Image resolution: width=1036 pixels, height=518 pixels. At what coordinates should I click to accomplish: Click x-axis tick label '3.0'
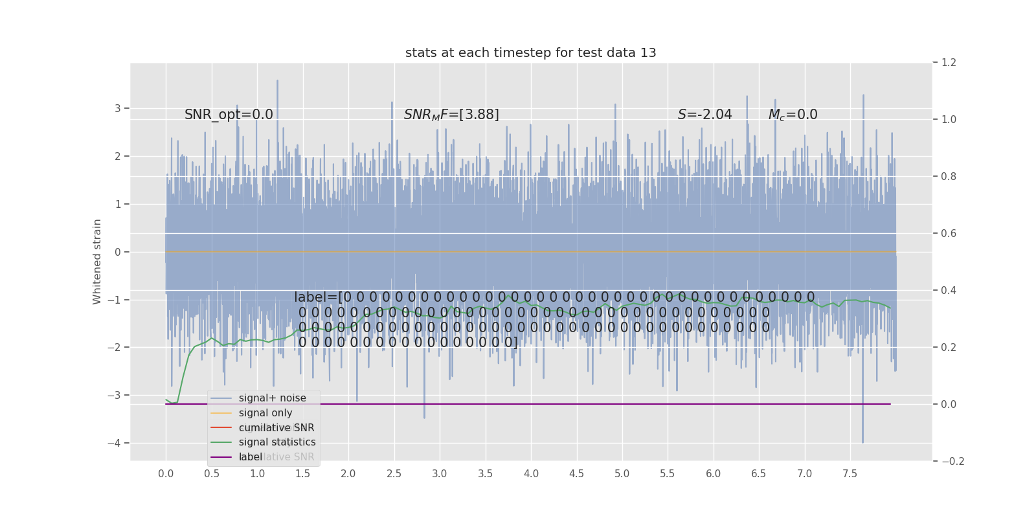(x=440, y=474)
